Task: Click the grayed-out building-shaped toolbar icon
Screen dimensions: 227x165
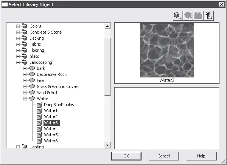Action: pos(198,15)
